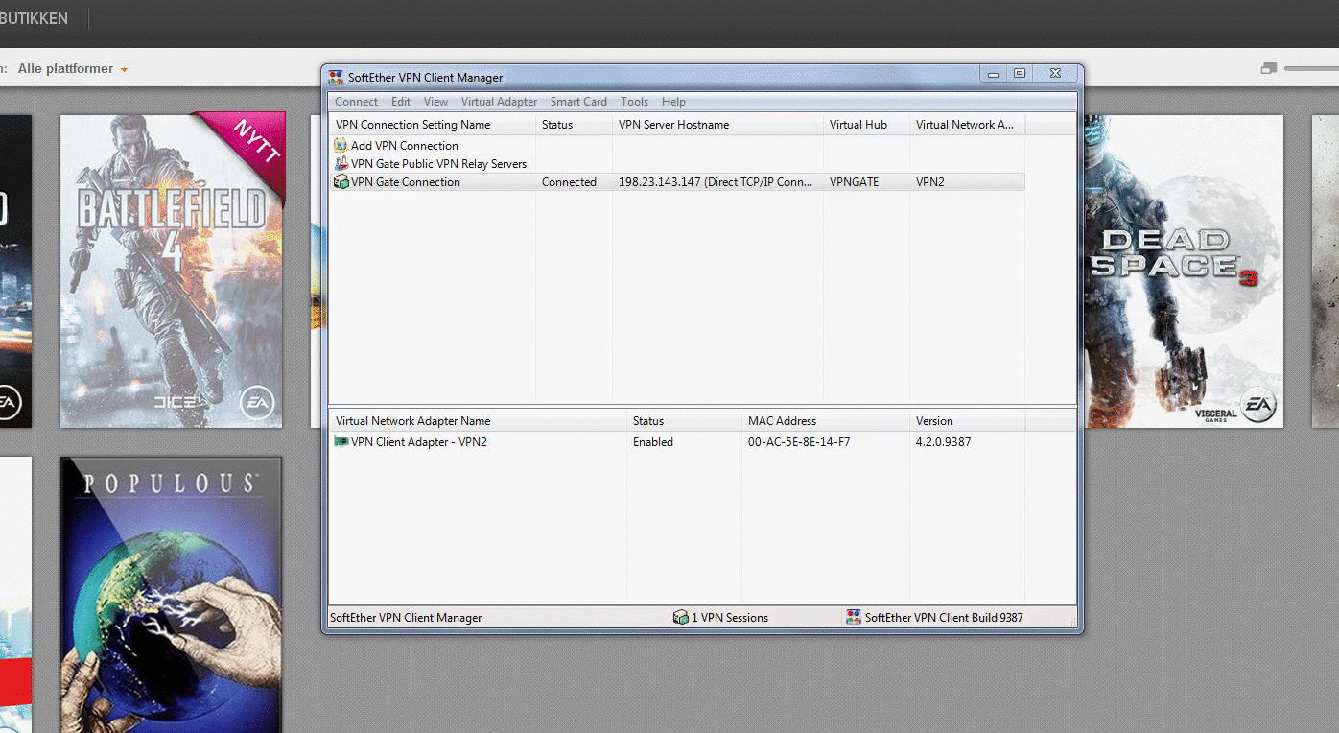Sort by MAC Address column header
The image size is (1339, 733).
coord(825,421)
